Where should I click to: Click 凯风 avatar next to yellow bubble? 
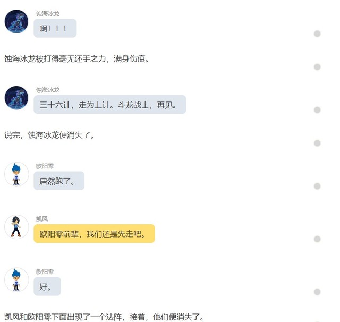coord(16,227)
